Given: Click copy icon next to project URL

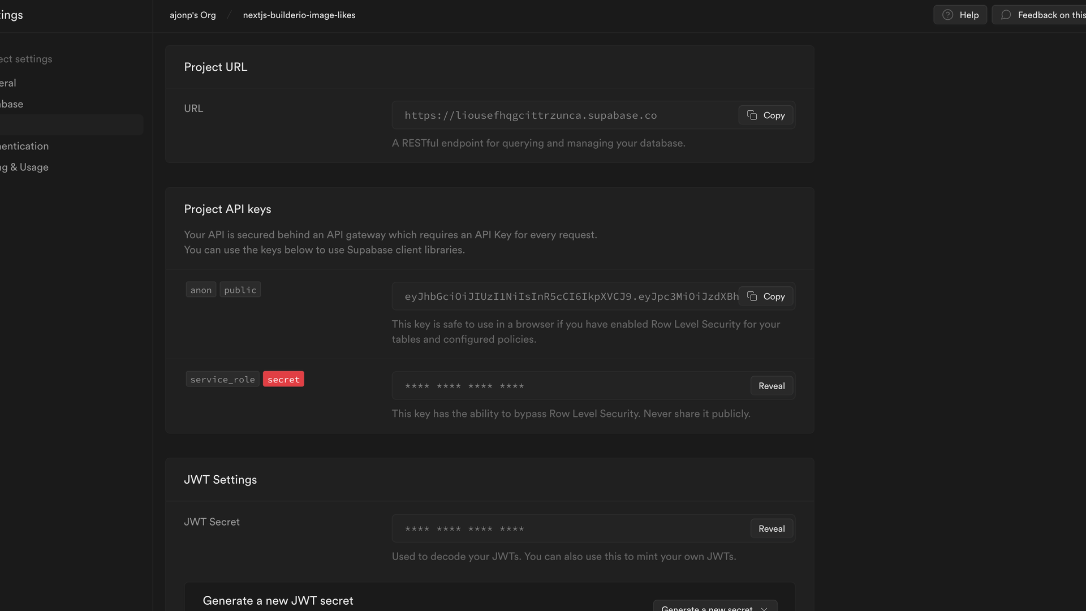Looking at the screenshot, I should click(752, 115).
